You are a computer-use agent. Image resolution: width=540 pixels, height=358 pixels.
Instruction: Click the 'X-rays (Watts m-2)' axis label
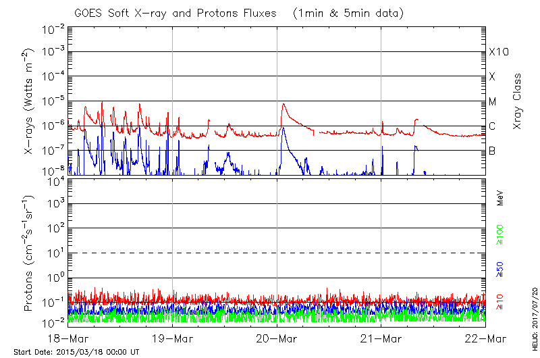click(30, 101)
